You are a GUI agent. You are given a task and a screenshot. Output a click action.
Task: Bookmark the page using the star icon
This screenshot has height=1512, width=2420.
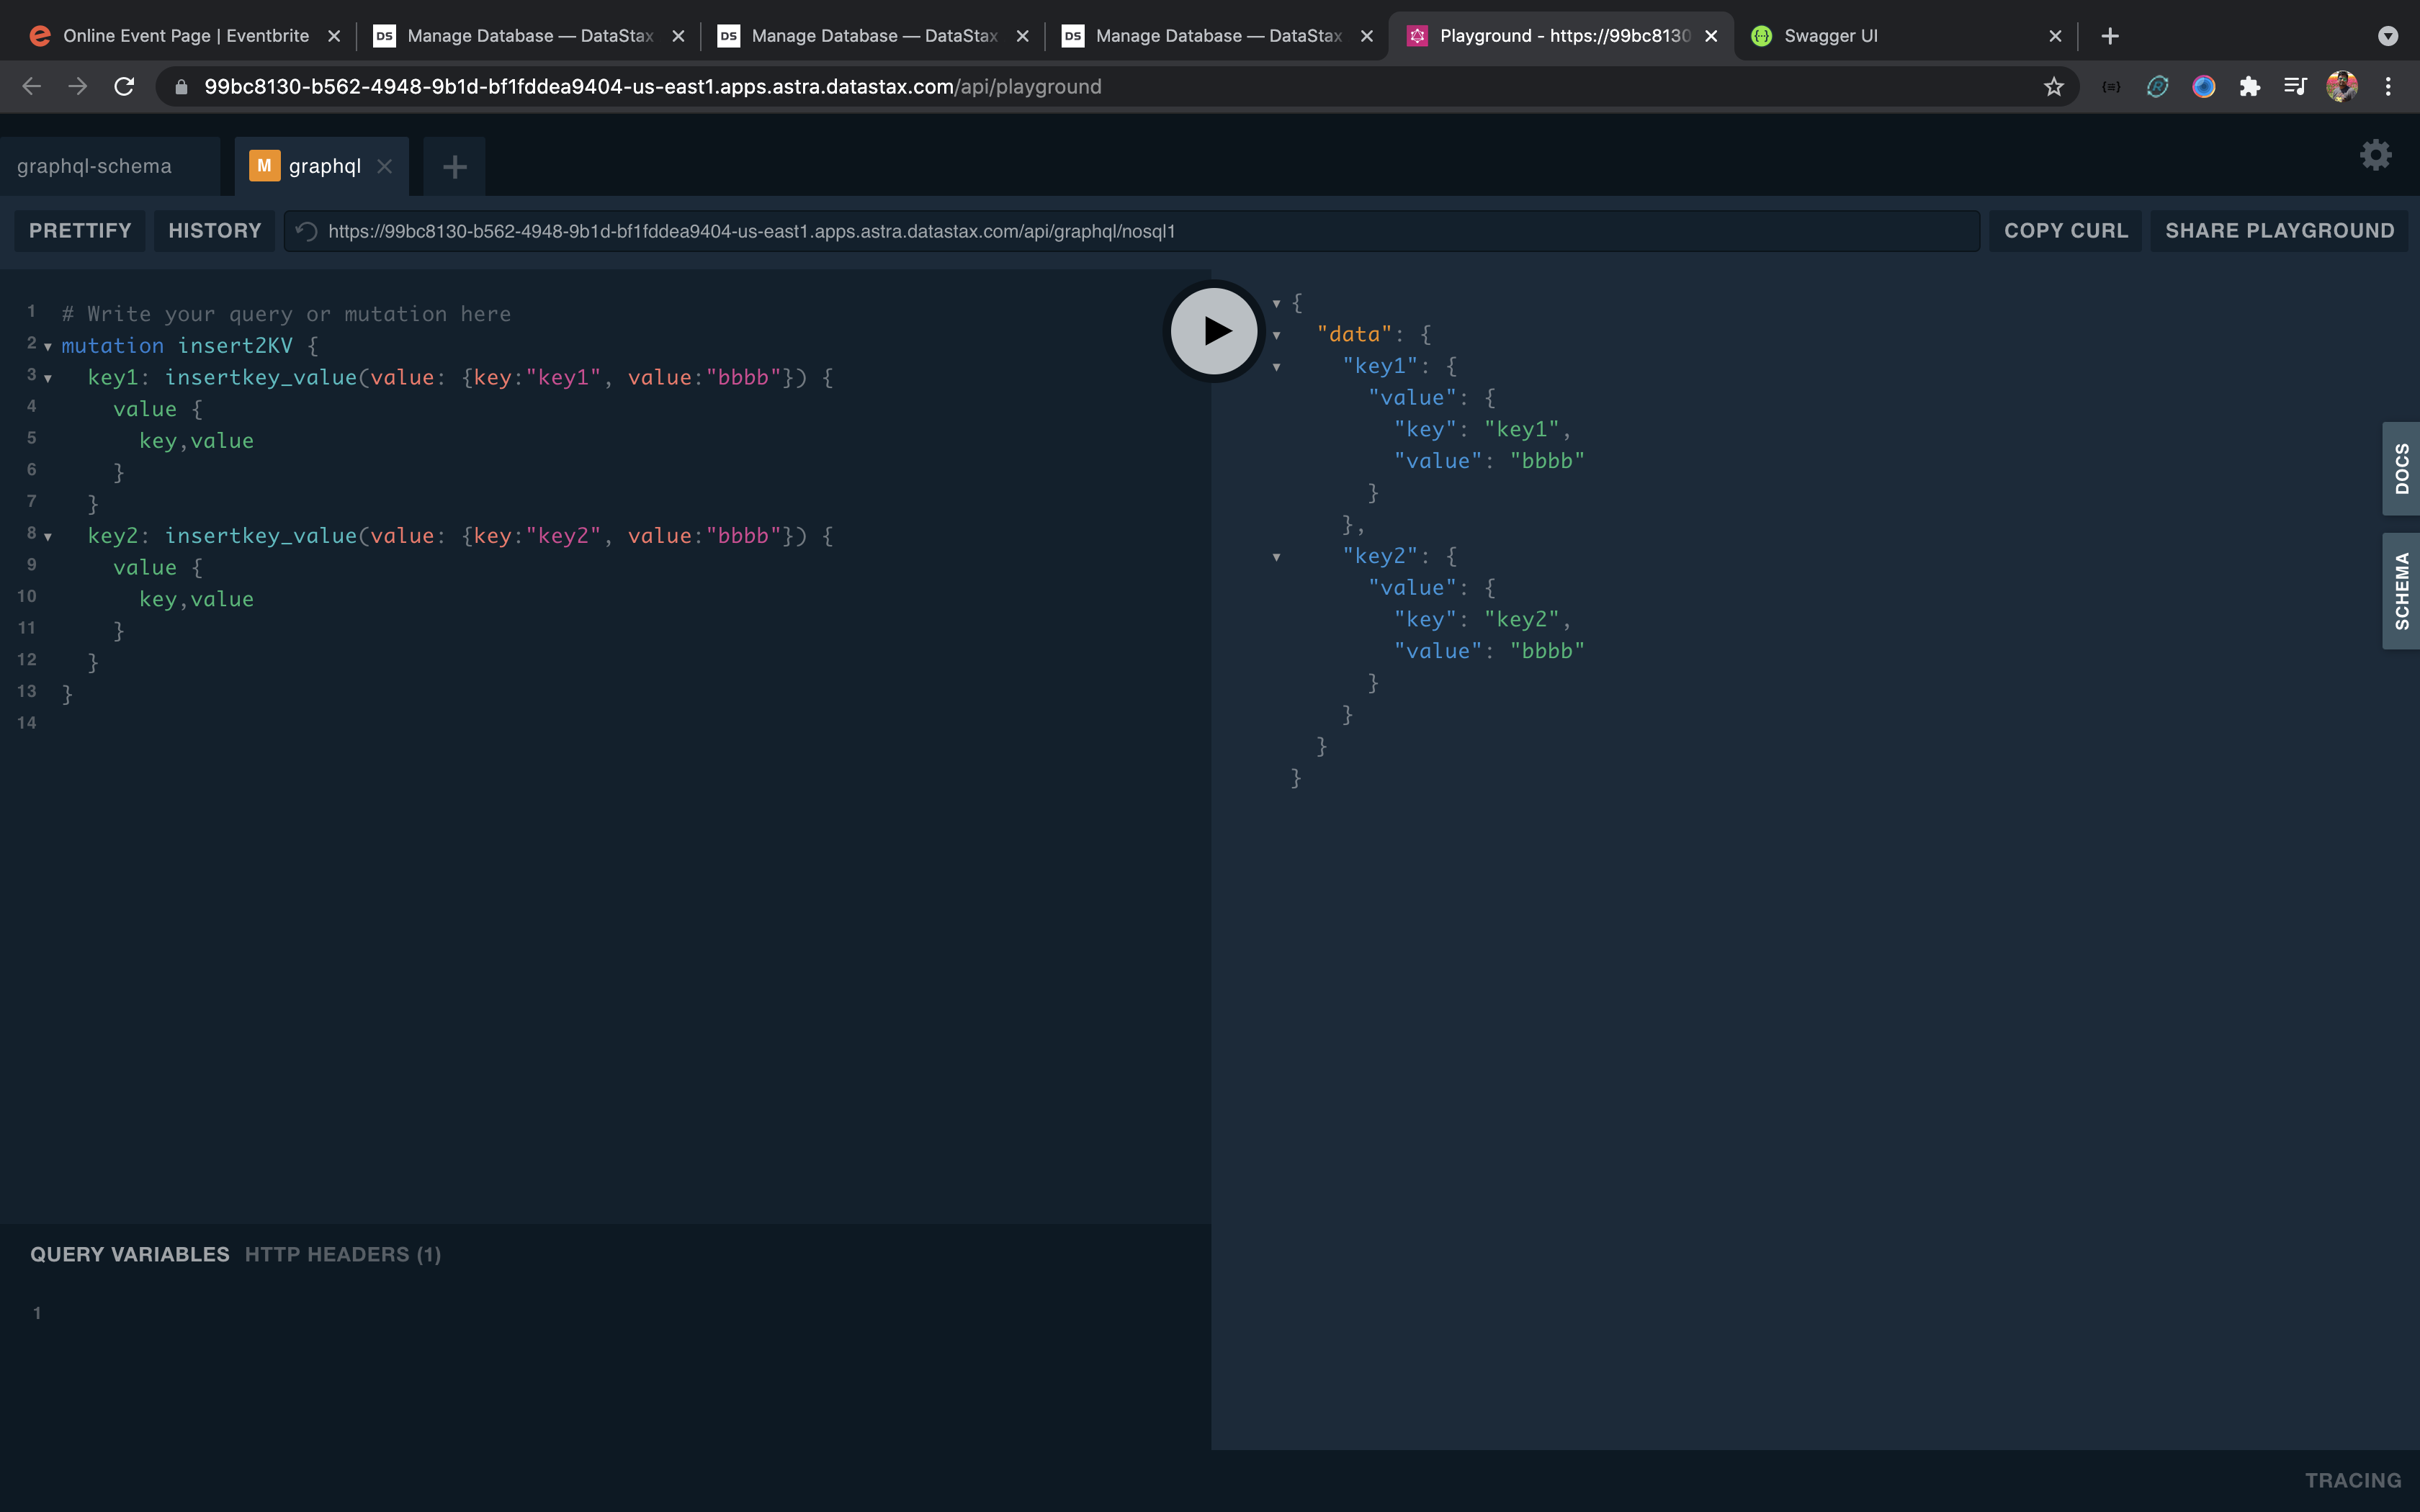pyautogui.click(x=2054, y=87)
